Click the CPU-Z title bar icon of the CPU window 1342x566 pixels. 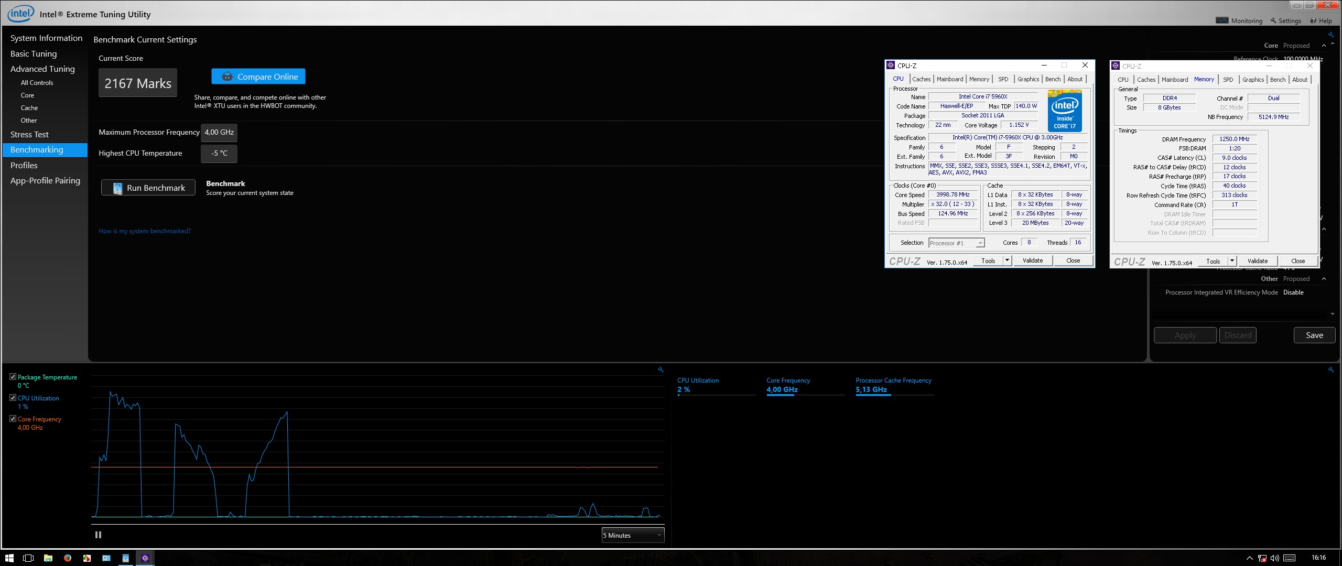891,65
